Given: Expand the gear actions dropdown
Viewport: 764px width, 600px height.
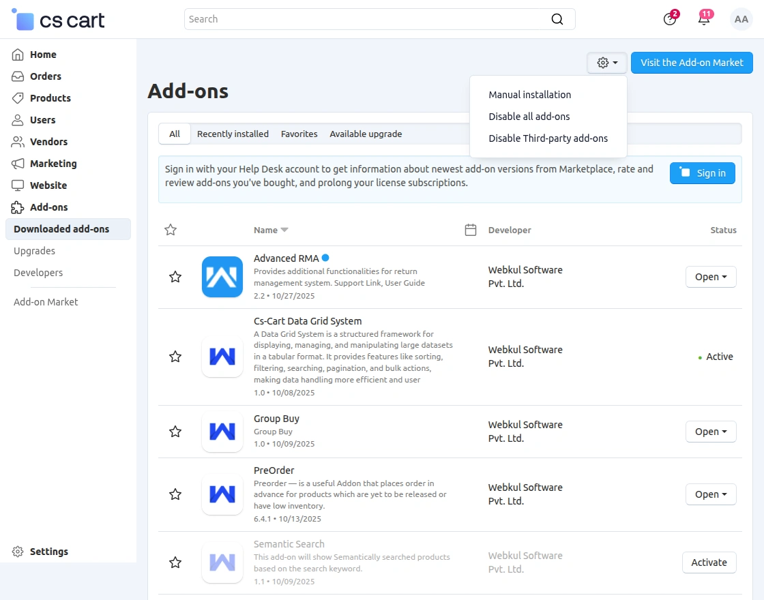Looking at the screenshot, I should click(607, 63).
